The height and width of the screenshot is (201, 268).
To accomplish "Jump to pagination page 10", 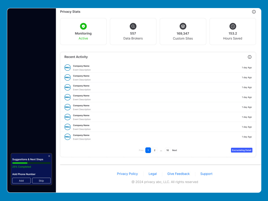I will point(167,150).
